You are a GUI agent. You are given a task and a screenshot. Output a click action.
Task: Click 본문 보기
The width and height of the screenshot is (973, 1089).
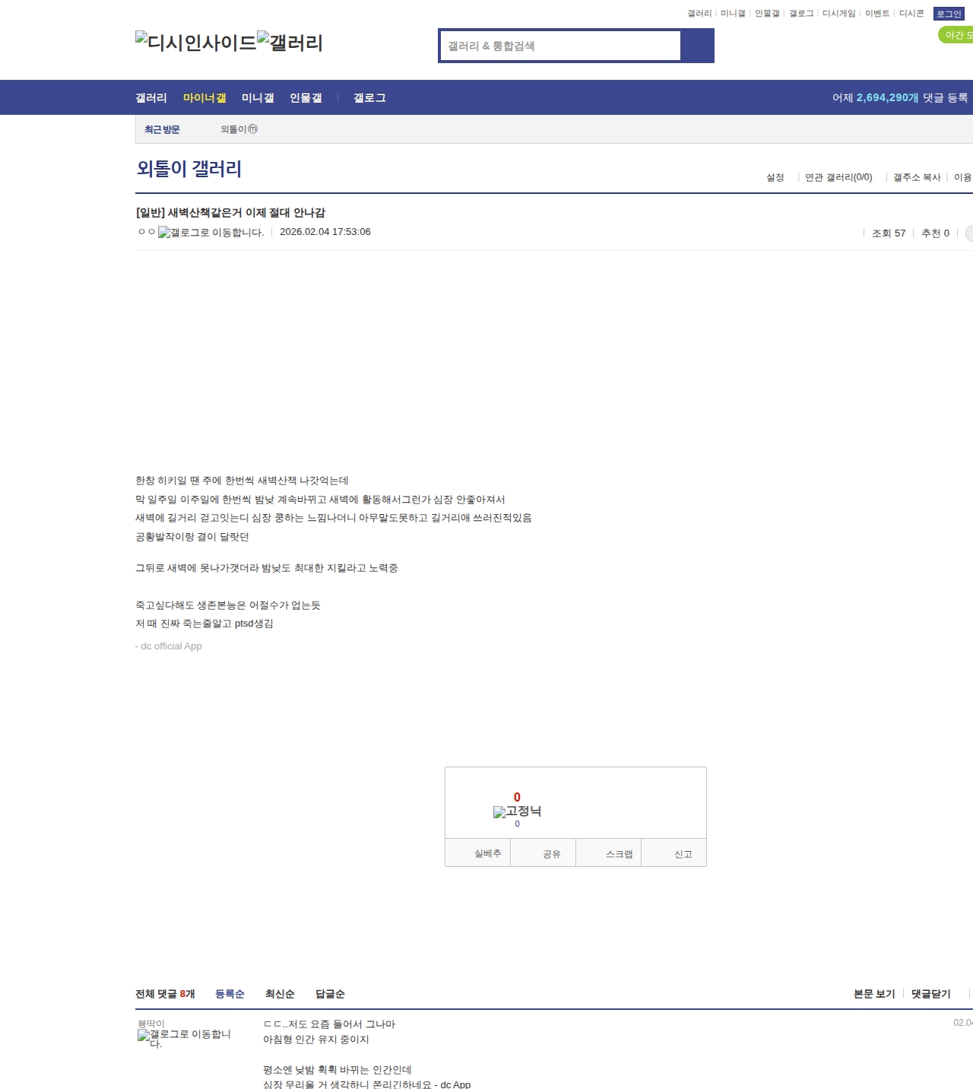(874, 994)
